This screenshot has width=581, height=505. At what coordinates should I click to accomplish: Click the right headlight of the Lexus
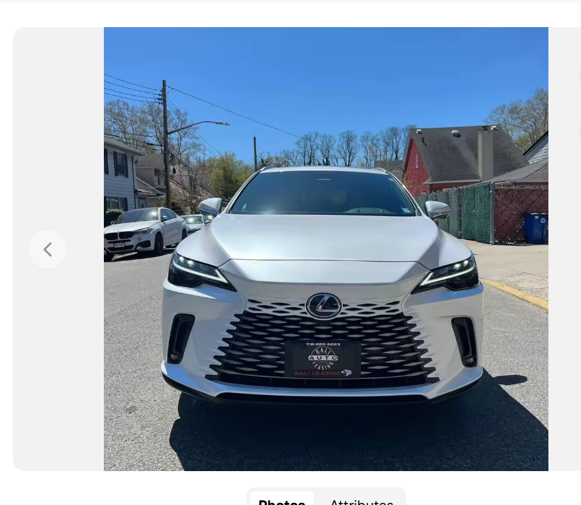[x=448, y=275]
